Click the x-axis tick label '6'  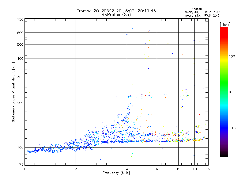click(x=157, y=169)
